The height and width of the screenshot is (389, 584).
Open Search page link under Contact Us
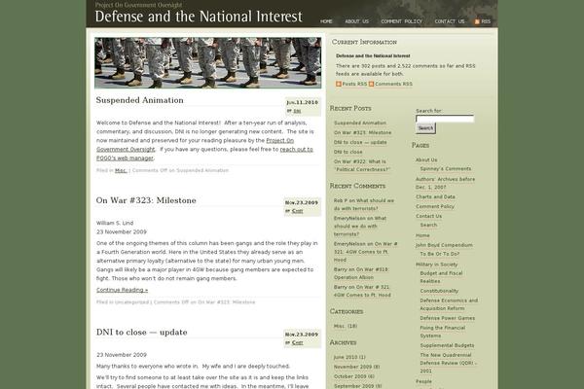(x=428, y=226)
